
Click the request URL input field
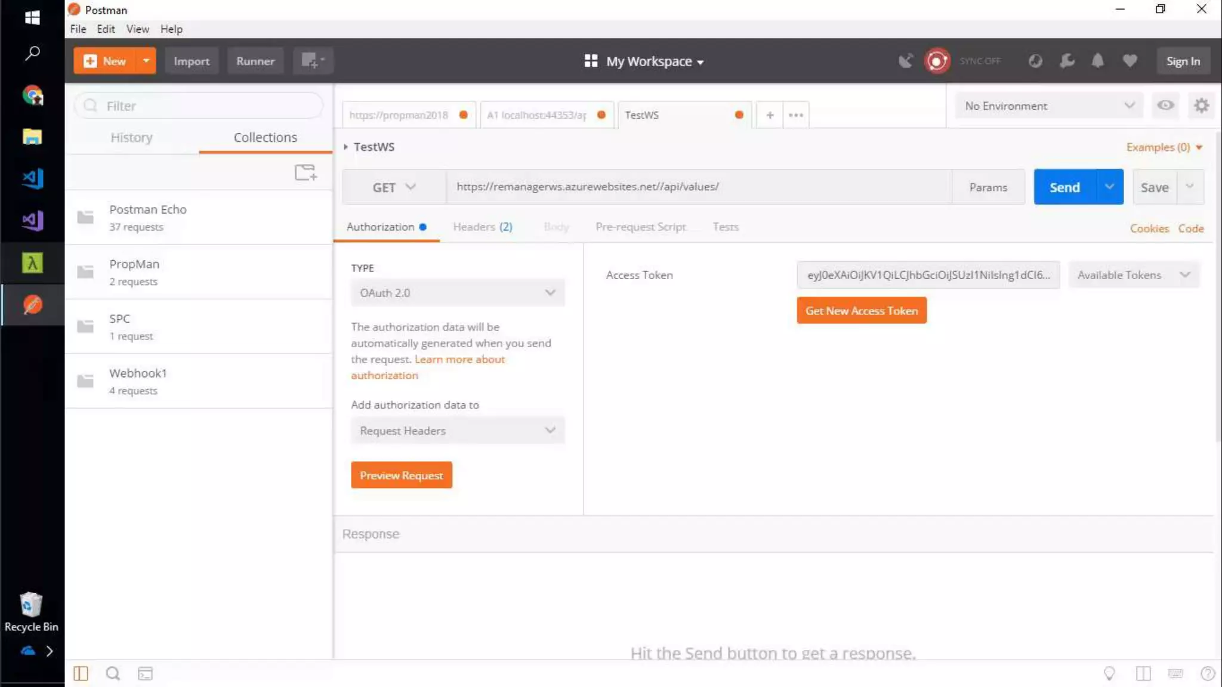click(x=698, y=187)
